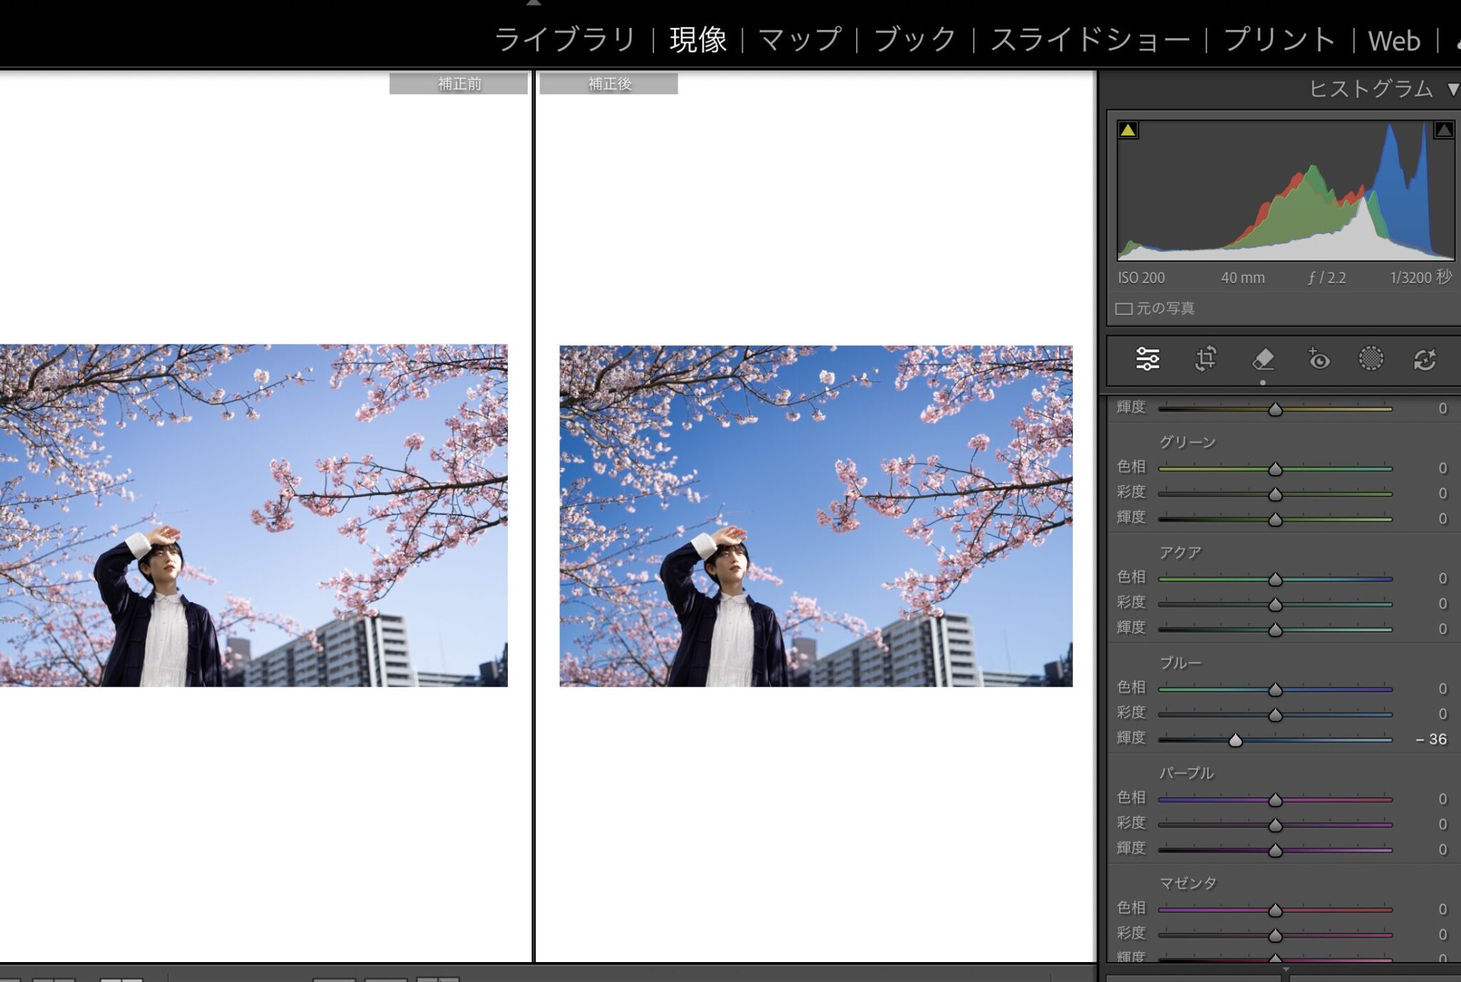Image resolution: width=1461 pixels, height=982 pixels.
Task: Open the マップ module
Action: 800,39
